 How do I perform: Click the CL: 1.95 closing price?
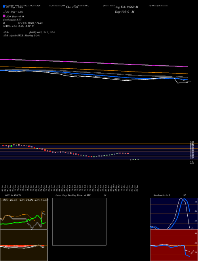pos(72,7)
